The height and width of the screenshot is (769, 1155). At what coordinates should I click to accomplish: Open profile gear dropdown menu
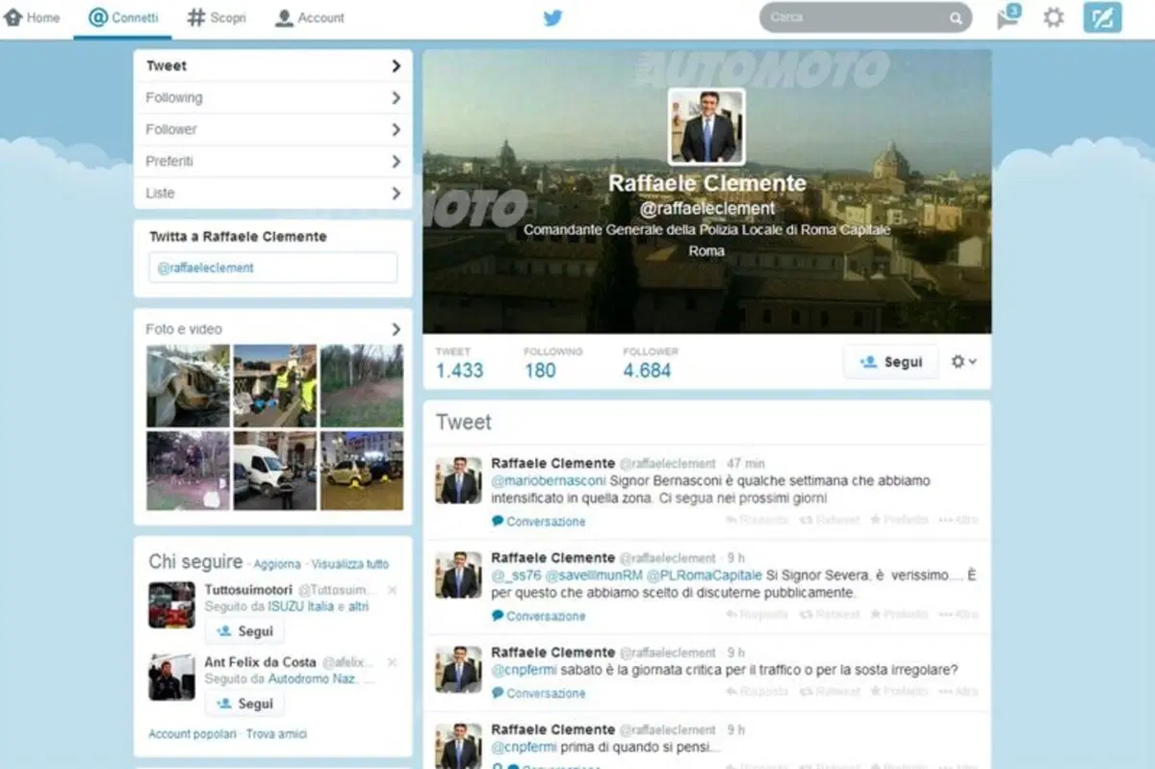(963, 362)
